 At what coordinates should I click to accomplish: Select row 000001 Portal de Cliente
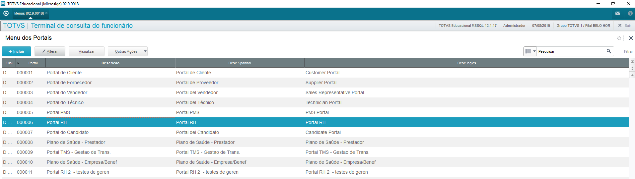(x=316, y=73)
